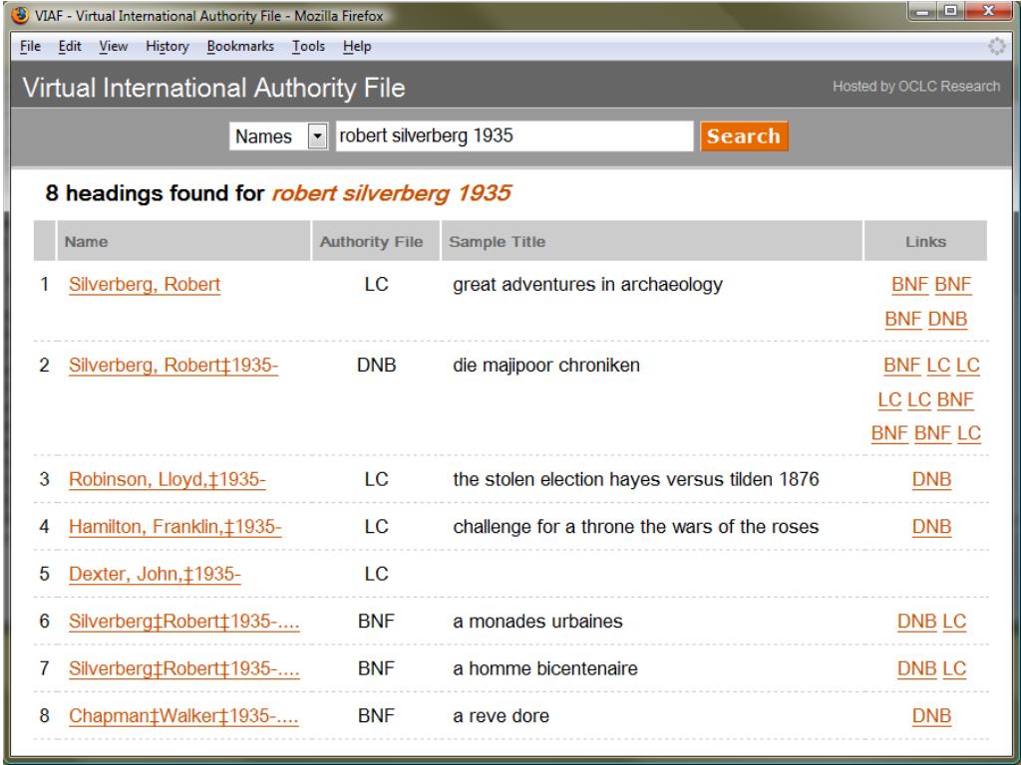Open the Help menu
The width and height of the screenshot is (1021, 765).
pos(357,46)
